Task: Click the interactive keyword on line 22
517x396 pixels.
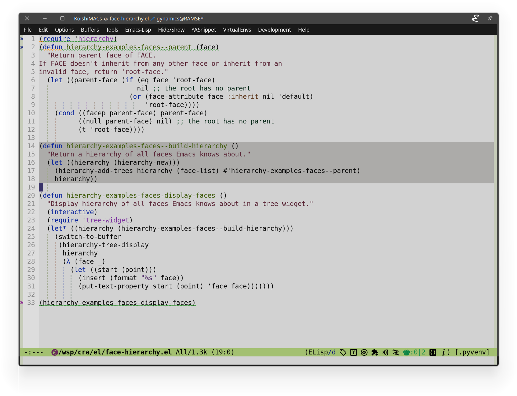Action: click(72, 212)
